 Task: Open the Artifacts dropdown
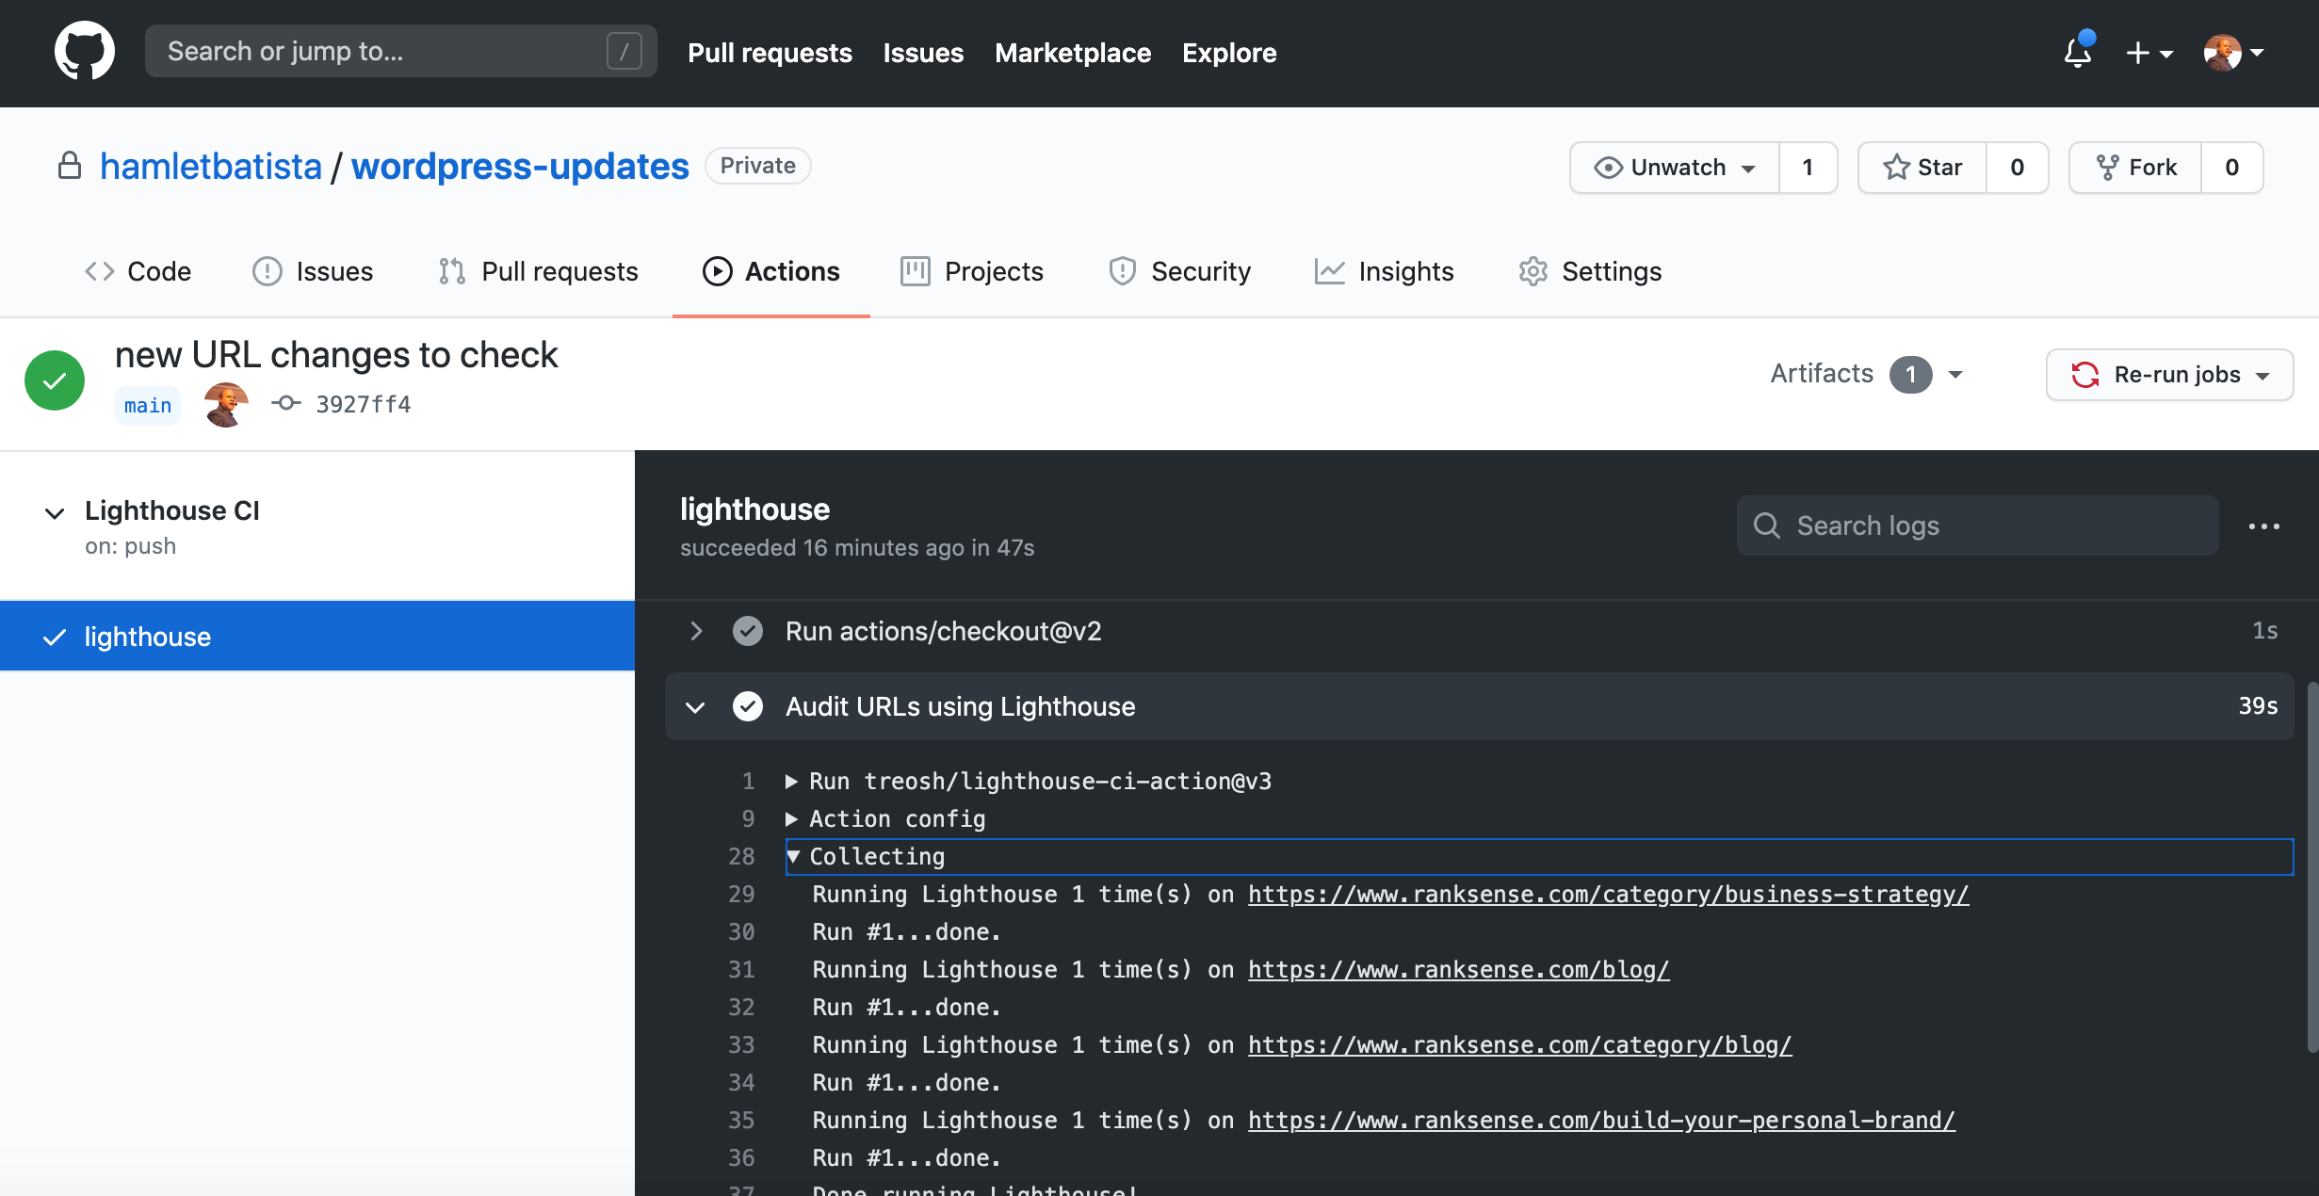[1867, 374]
